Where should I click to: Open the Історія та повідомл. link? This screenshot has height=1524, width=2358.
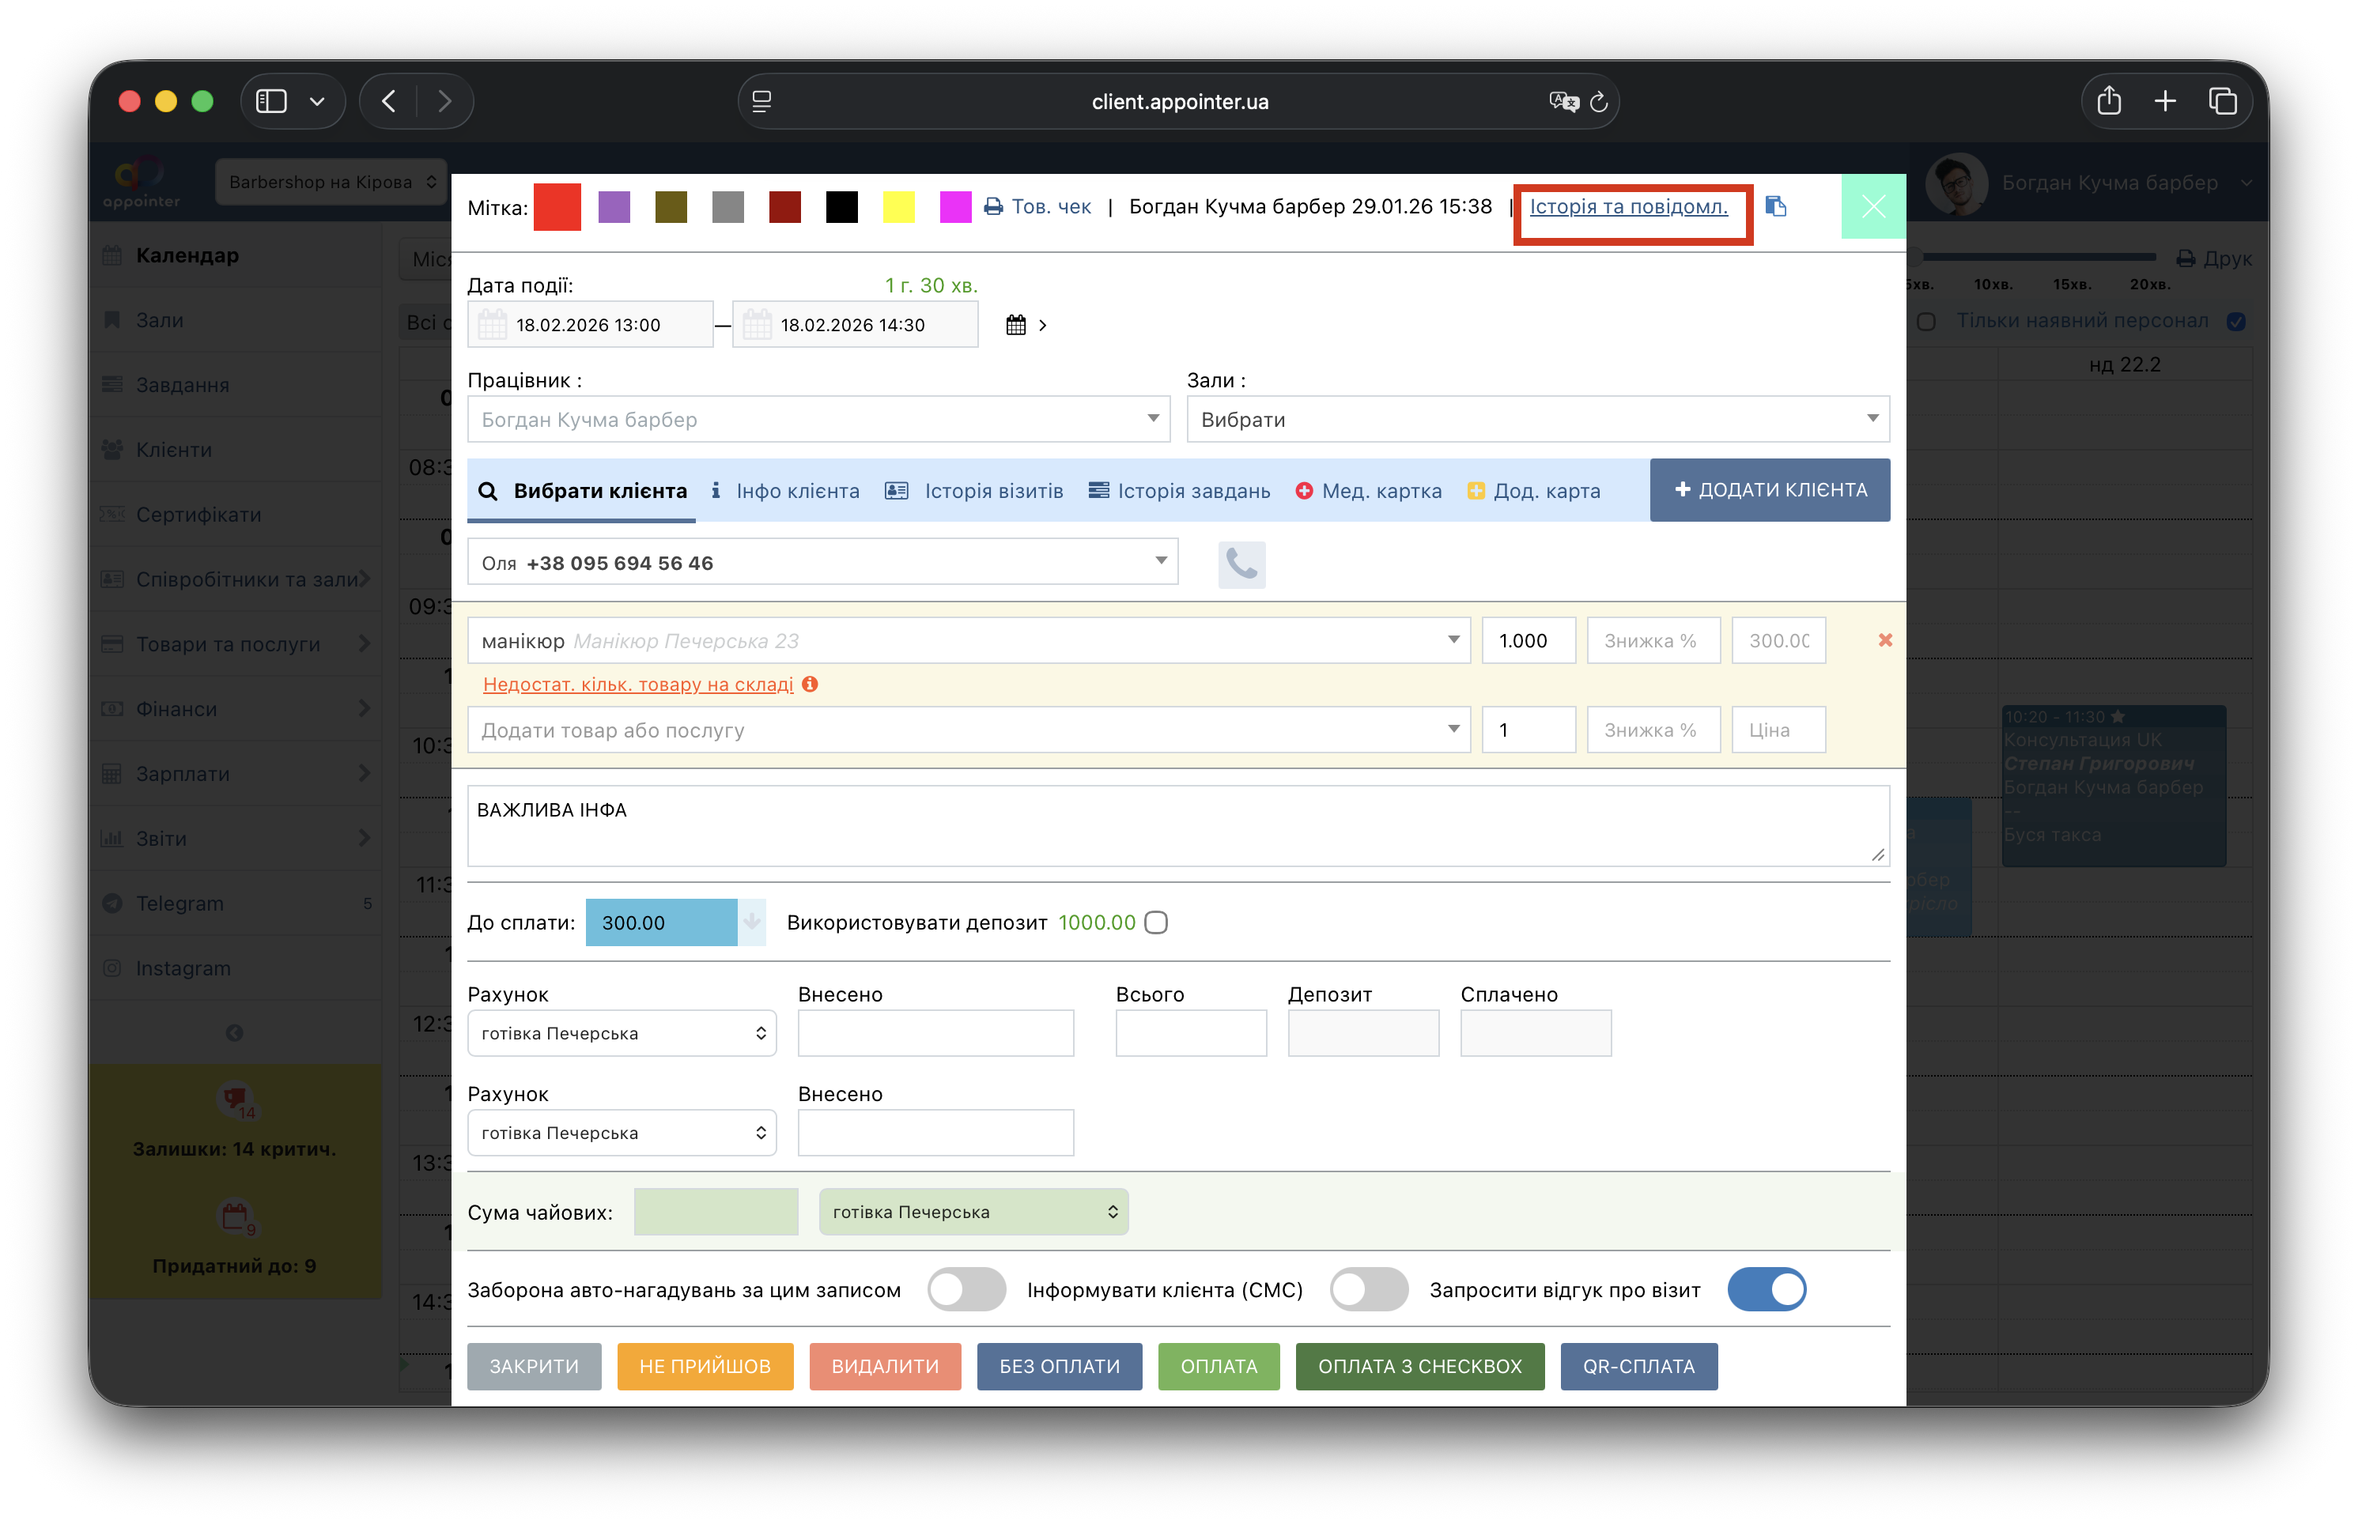click(1628, 207)
